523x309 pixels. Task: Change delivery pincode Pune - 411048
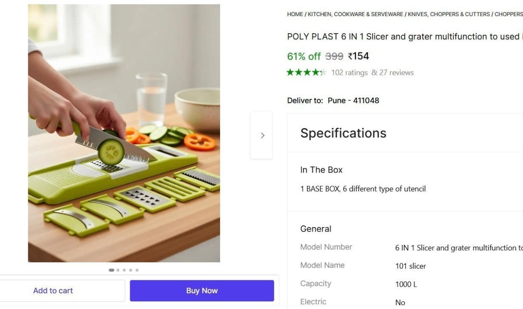353,101
